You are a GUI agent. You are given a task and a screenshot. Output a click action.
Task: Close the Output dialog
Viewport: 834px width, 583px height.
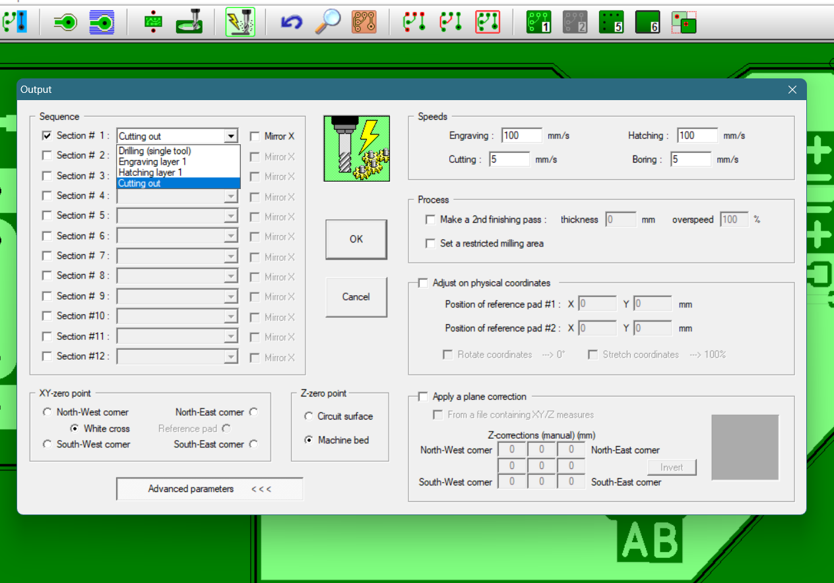click(792, 90)
